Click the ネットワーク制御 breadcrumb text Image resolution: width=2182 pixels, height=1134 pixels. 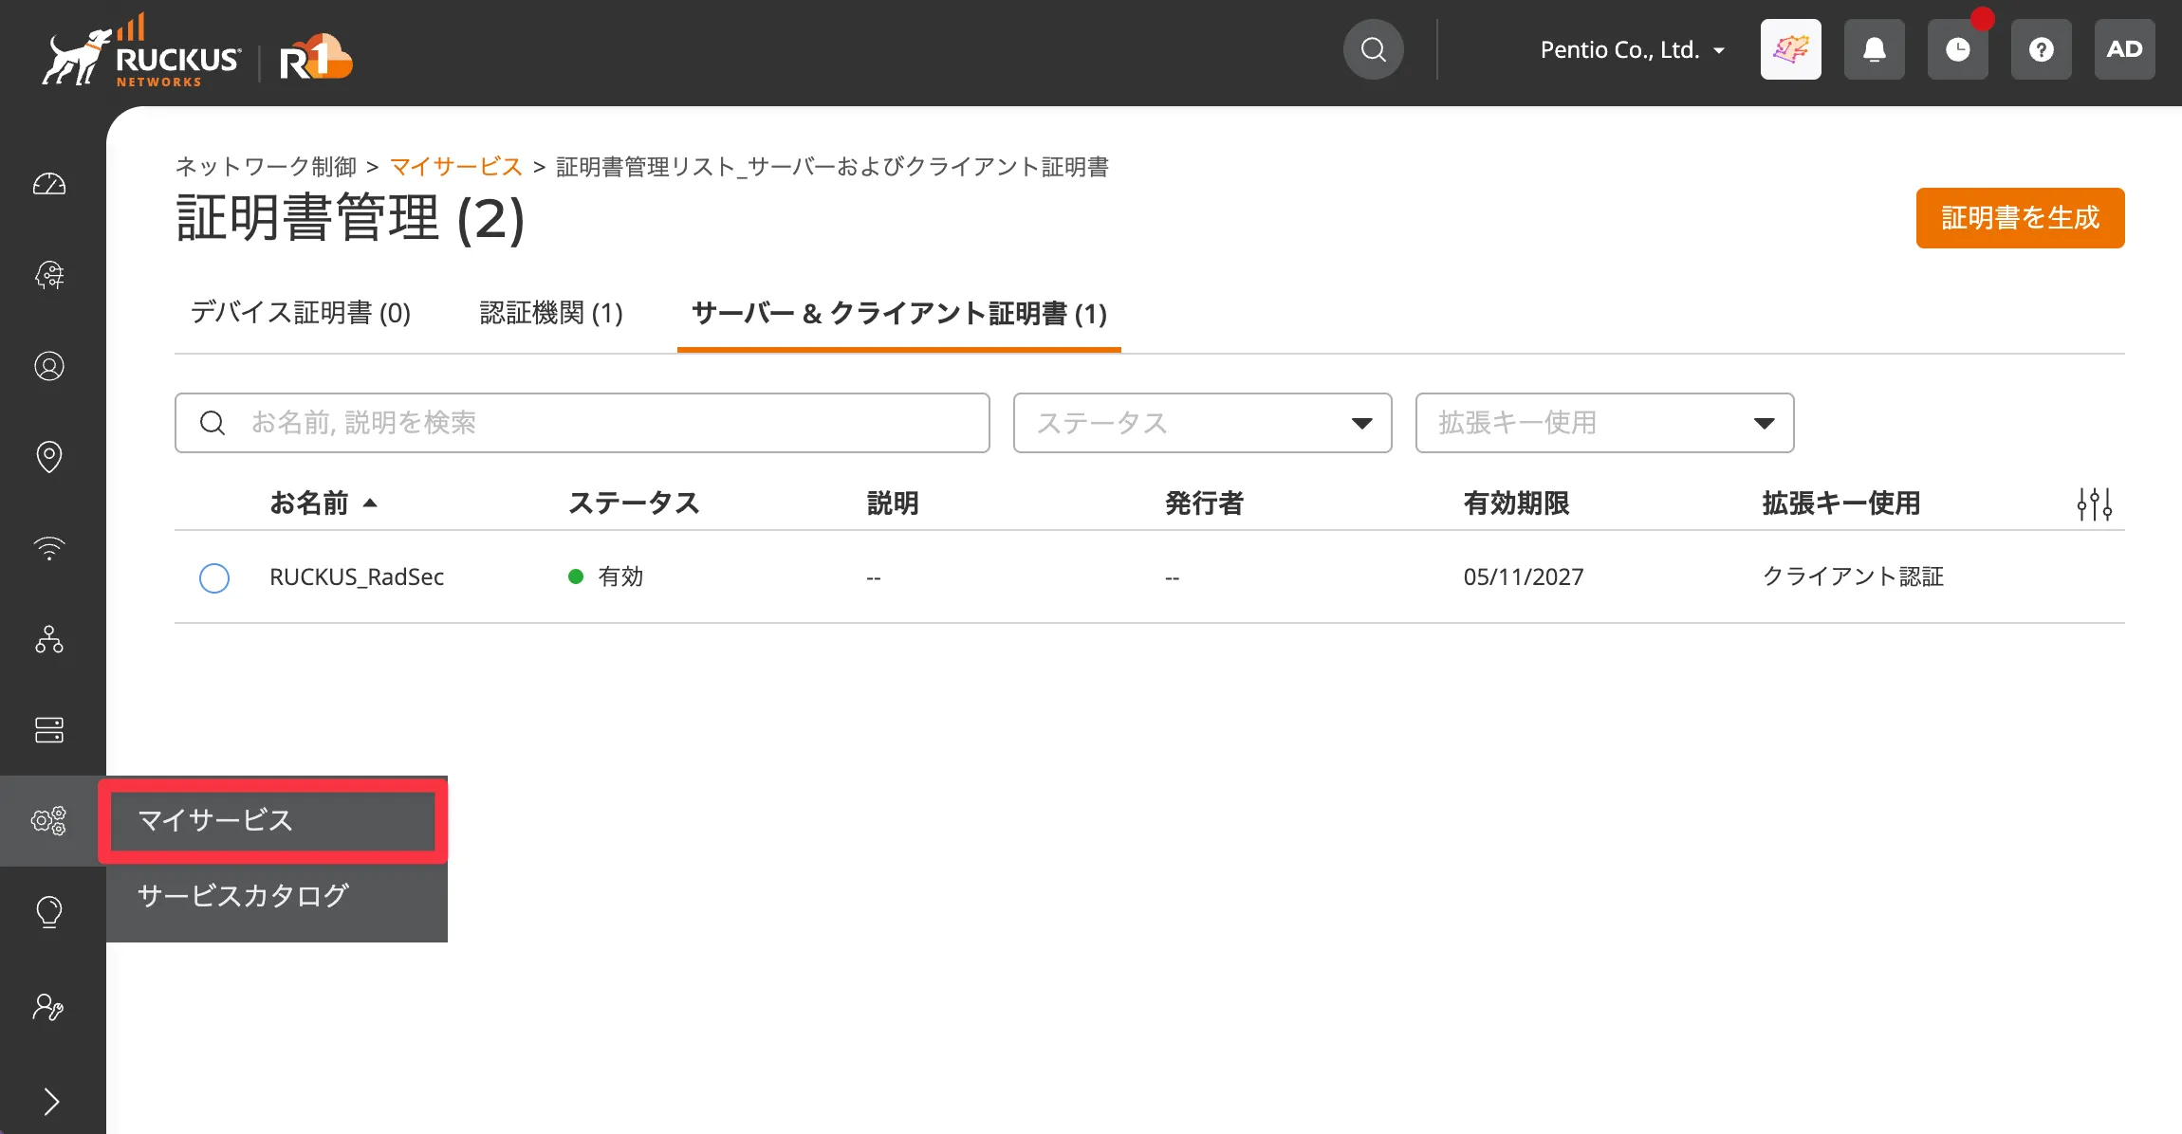267,167
